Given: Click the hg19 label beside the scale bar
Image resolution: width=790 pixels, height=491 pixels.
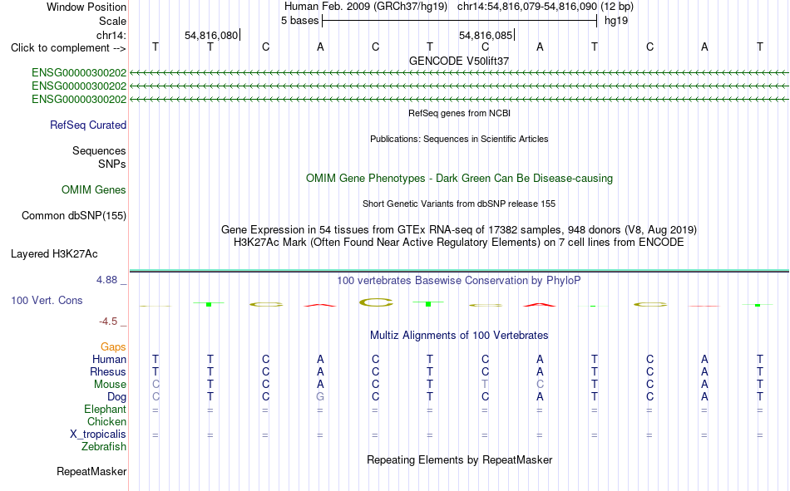Looking at the screenshot, I should click(x=616, y=21).
